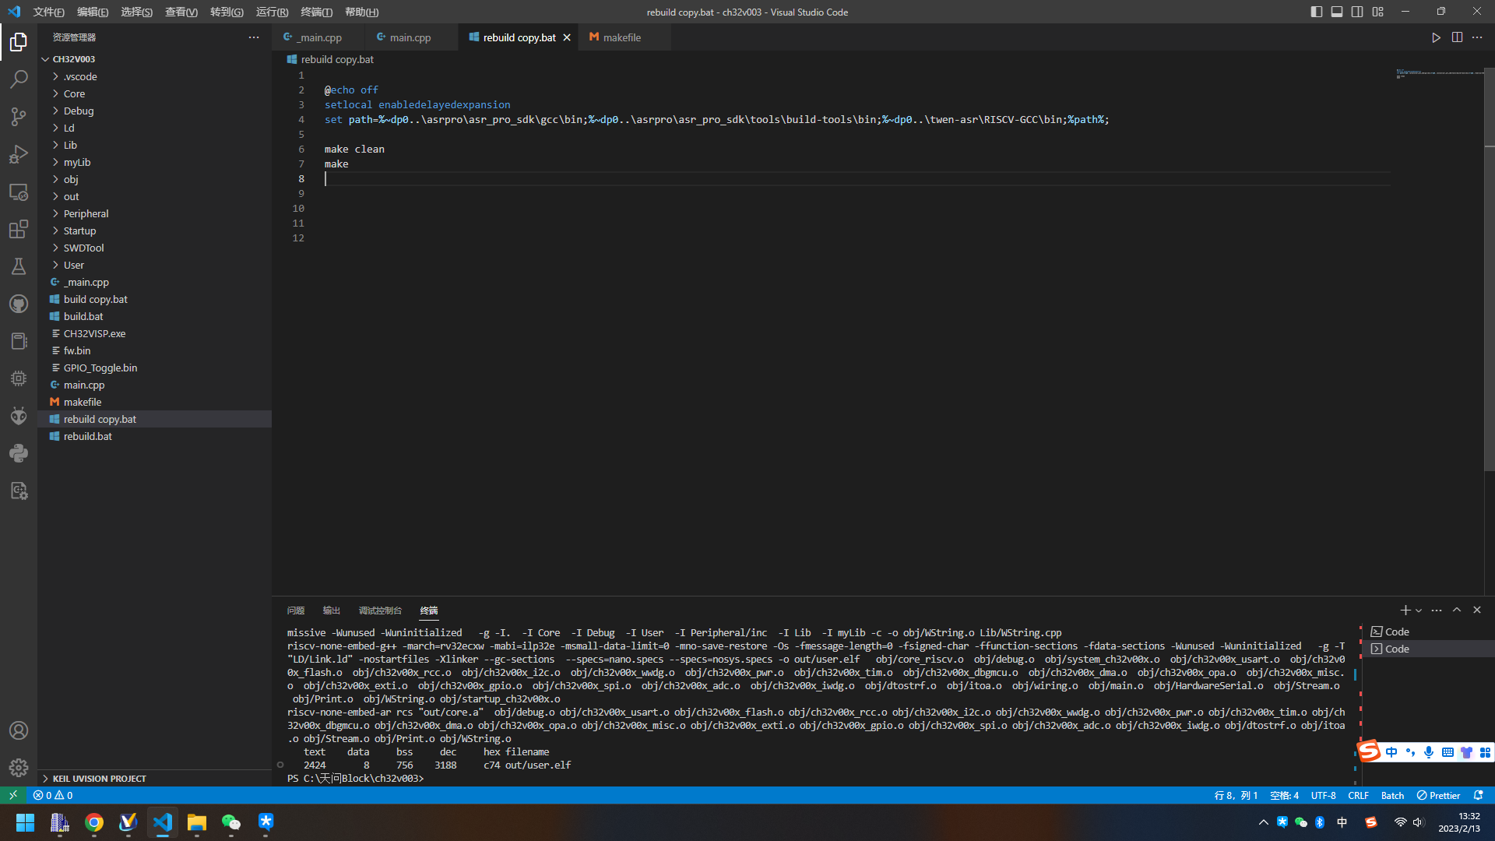Go to line via 行 8, 列 1
The image size is (1495, 841).
click(1236, 795)
